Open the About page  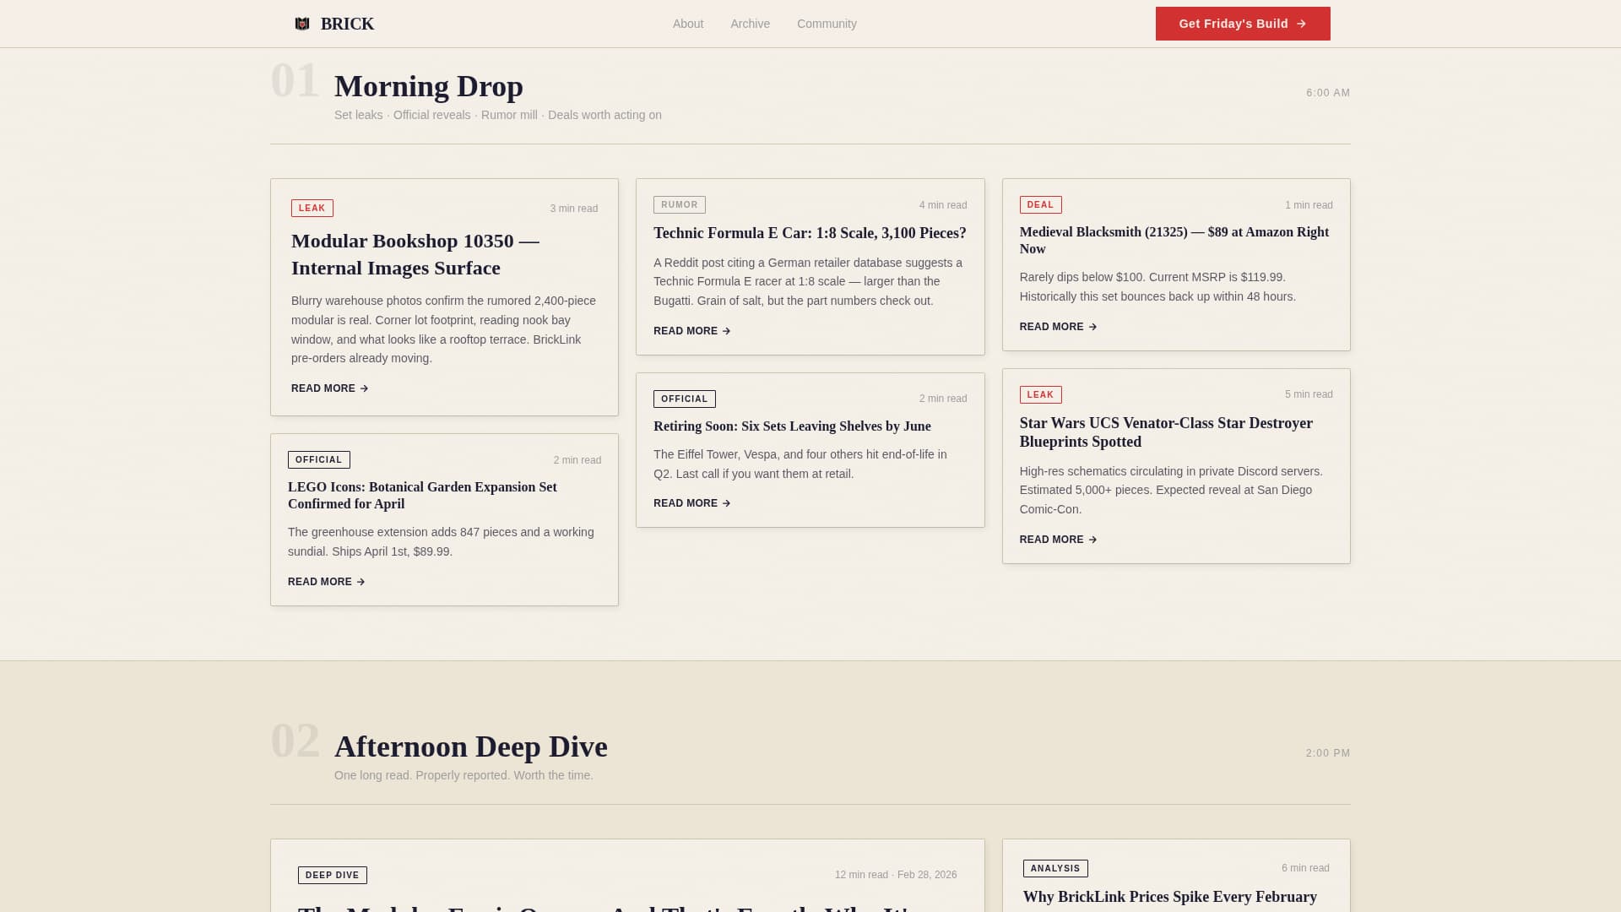tap(687, 24)
